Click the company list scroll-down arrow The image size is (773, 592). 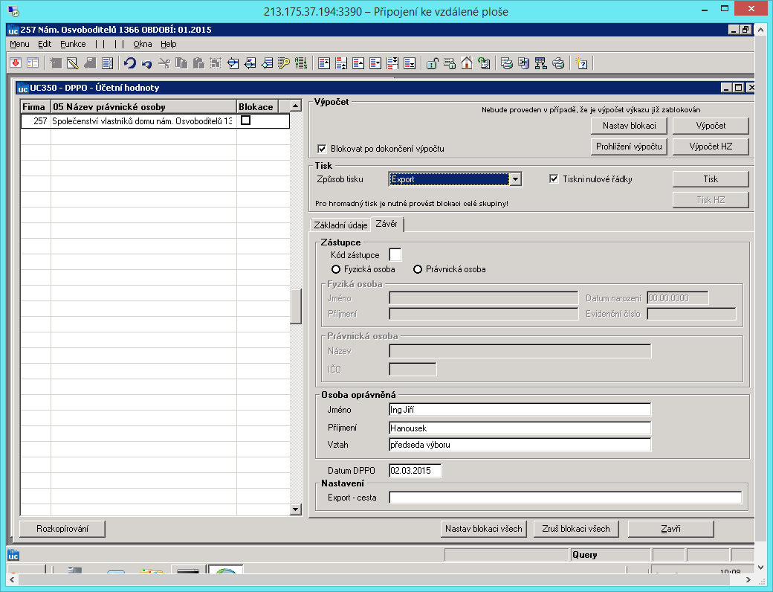pyautogui.click(x=296, y=509)
